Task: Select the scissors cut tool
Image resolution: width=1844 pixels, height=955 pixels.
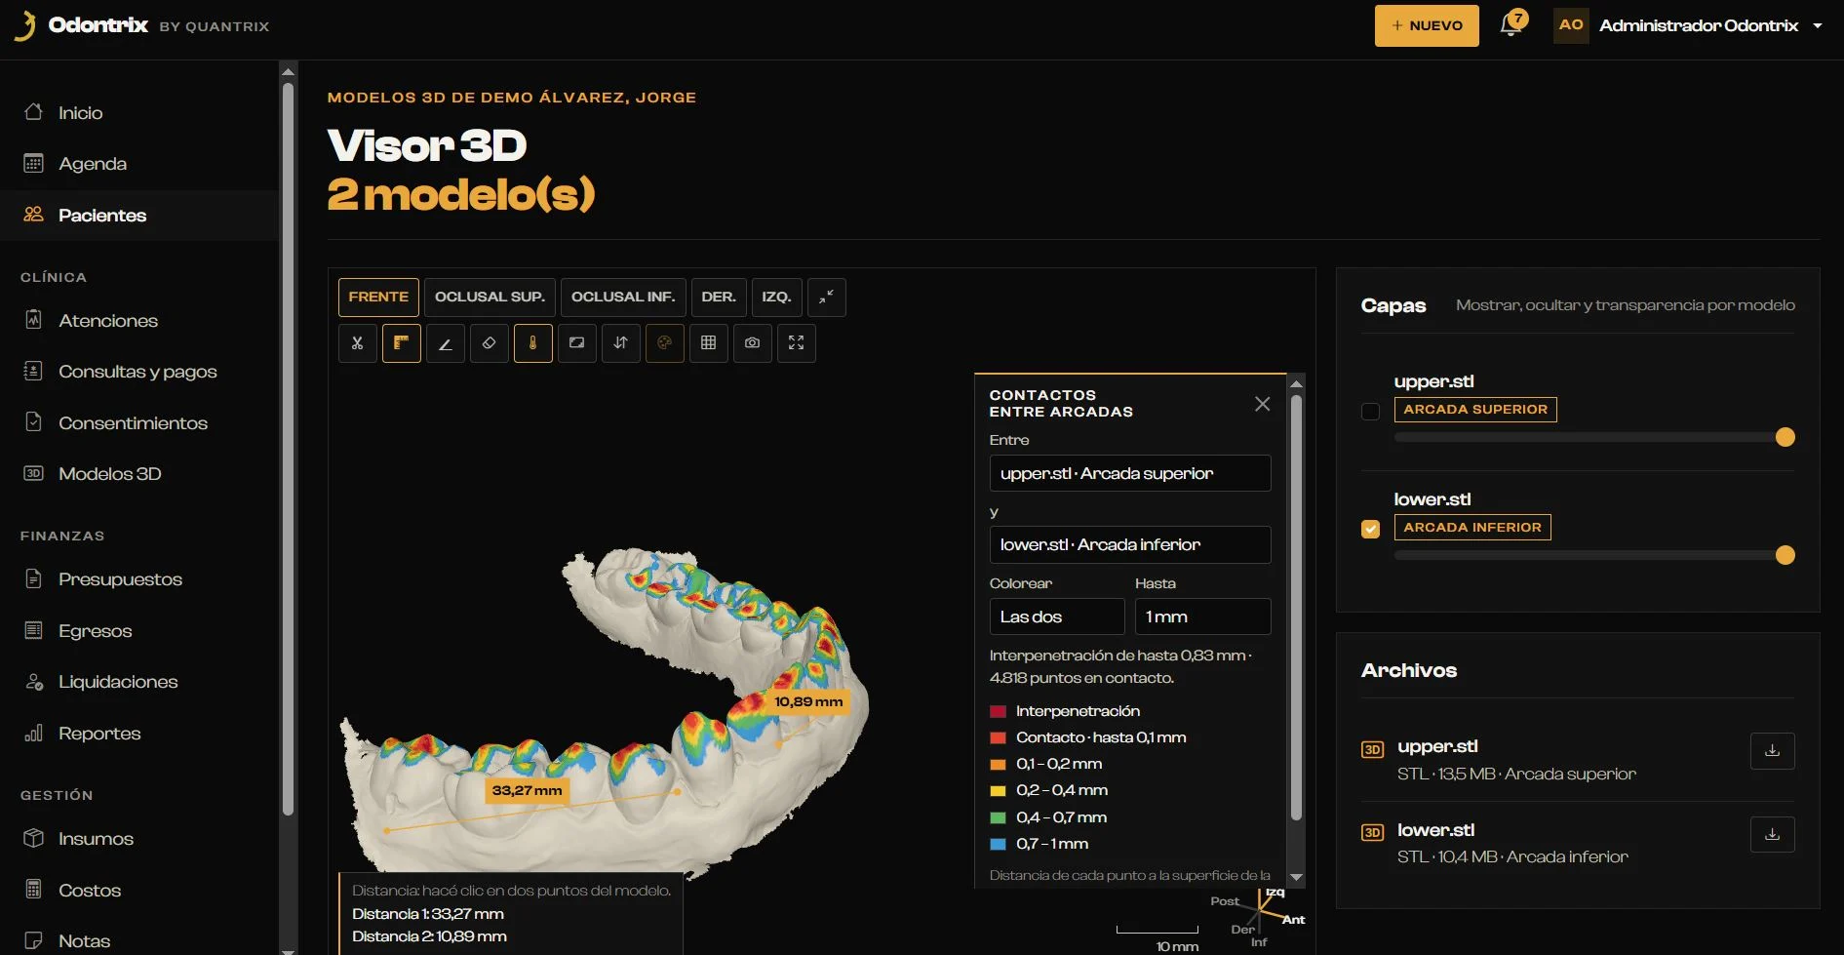Action: 358,343
